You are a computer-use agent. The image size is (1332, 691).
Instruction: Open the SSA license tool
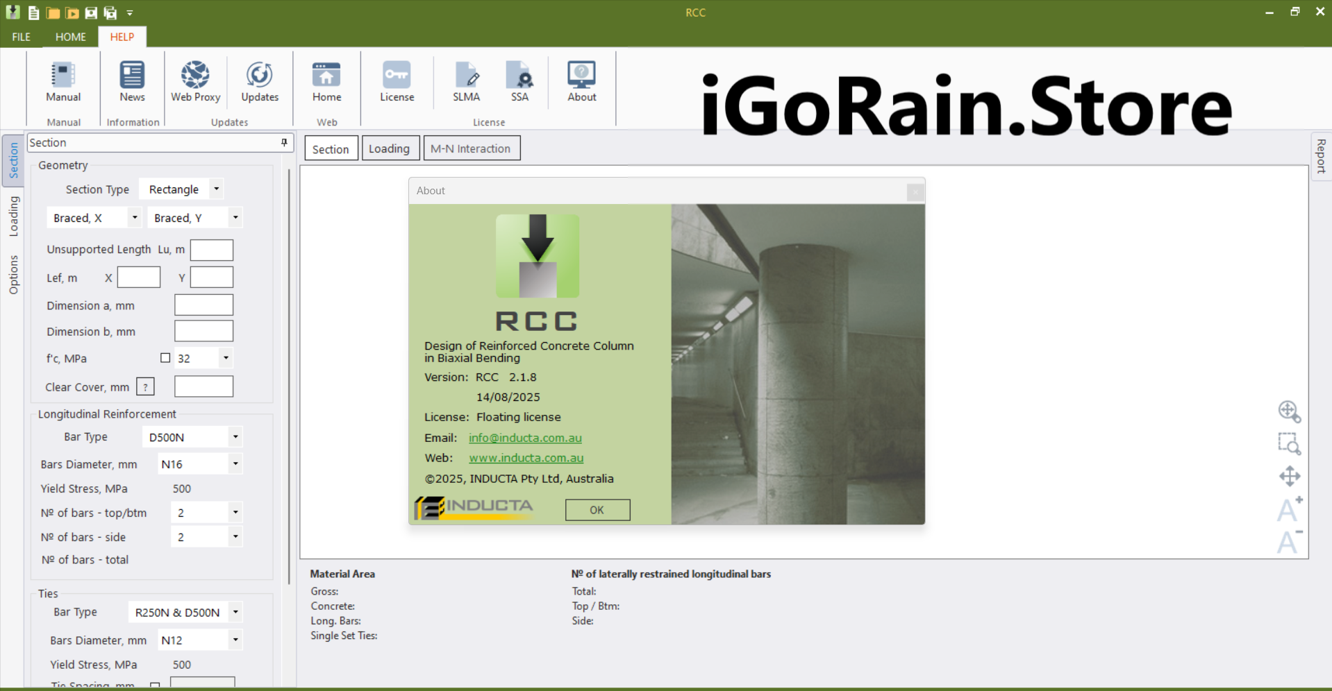tap(519, 81)
